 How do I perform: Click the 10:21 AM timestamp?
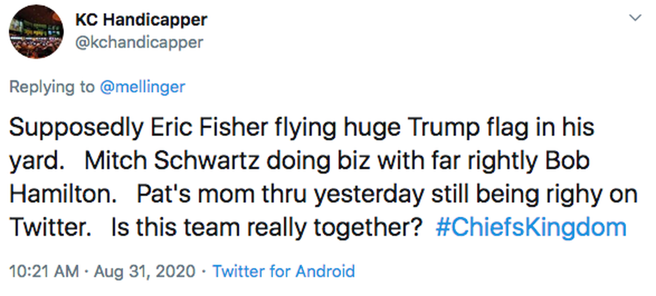coord(43,271)
